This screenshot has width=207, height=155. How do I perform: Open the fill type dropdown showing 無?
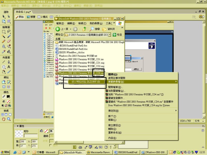[51, 131]
